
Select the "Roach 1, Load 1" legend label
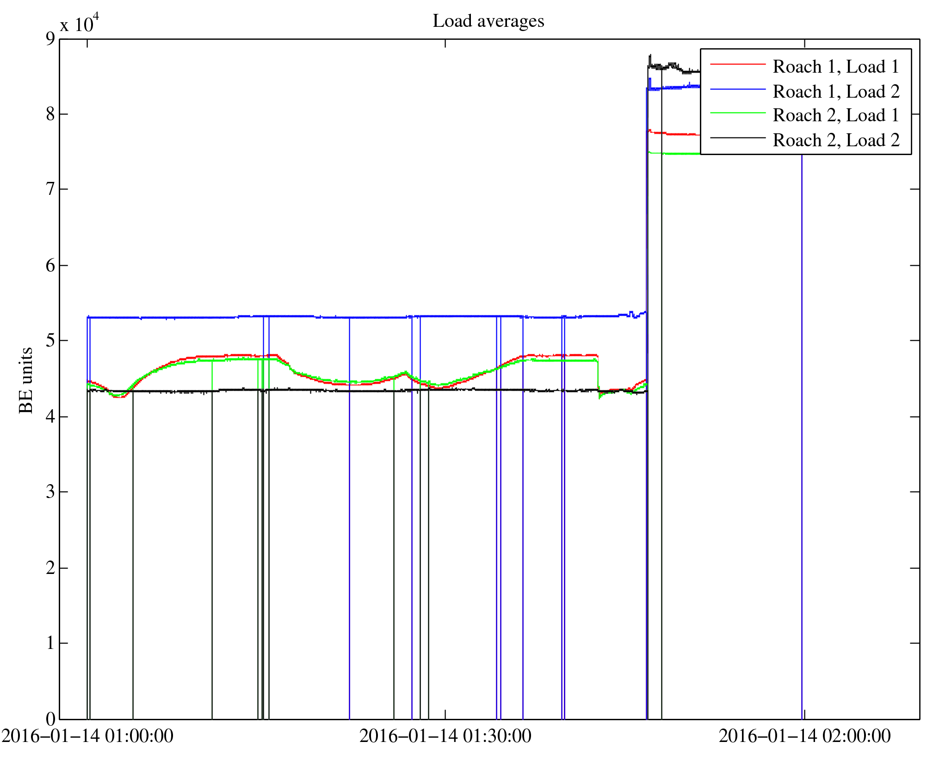(x=836, y=67)
